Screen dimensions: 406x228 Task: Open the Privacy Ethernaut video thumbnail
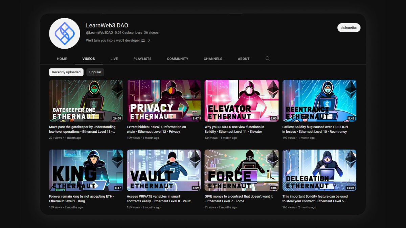click(x=164, y=101)
